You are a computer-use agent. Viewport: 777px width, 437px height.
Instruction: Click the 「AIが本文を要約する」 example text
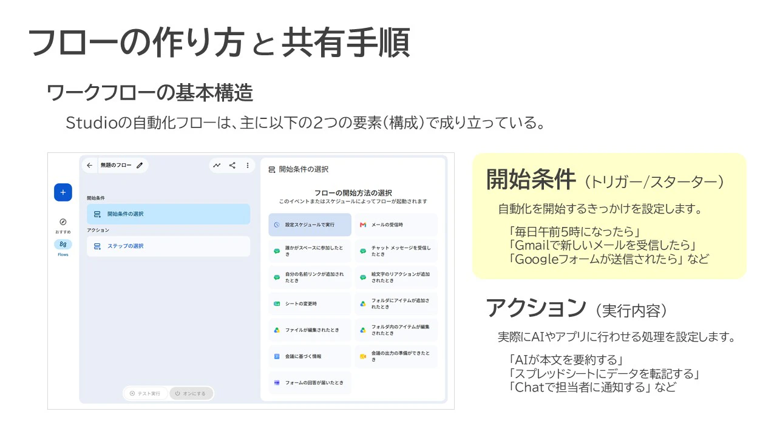pyautogui.click(x=567, y=359)
